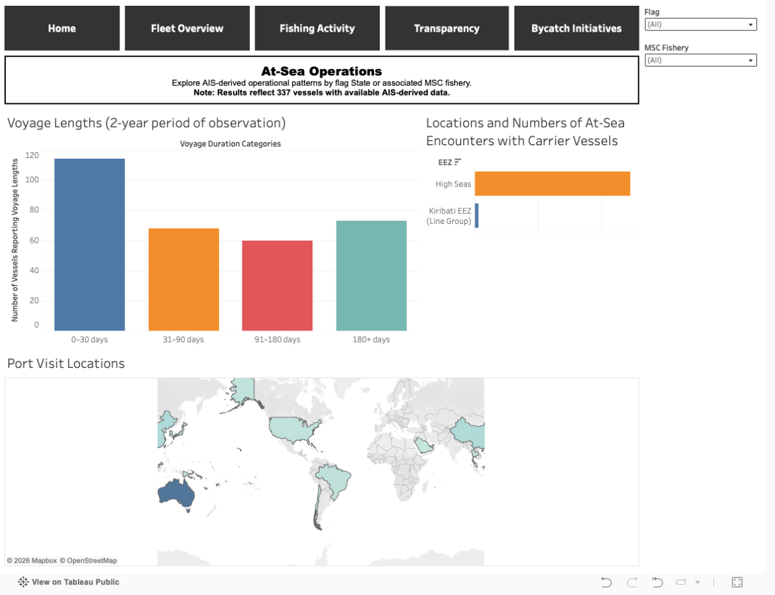Open the Flag filter dropdown

coord(701,25)
